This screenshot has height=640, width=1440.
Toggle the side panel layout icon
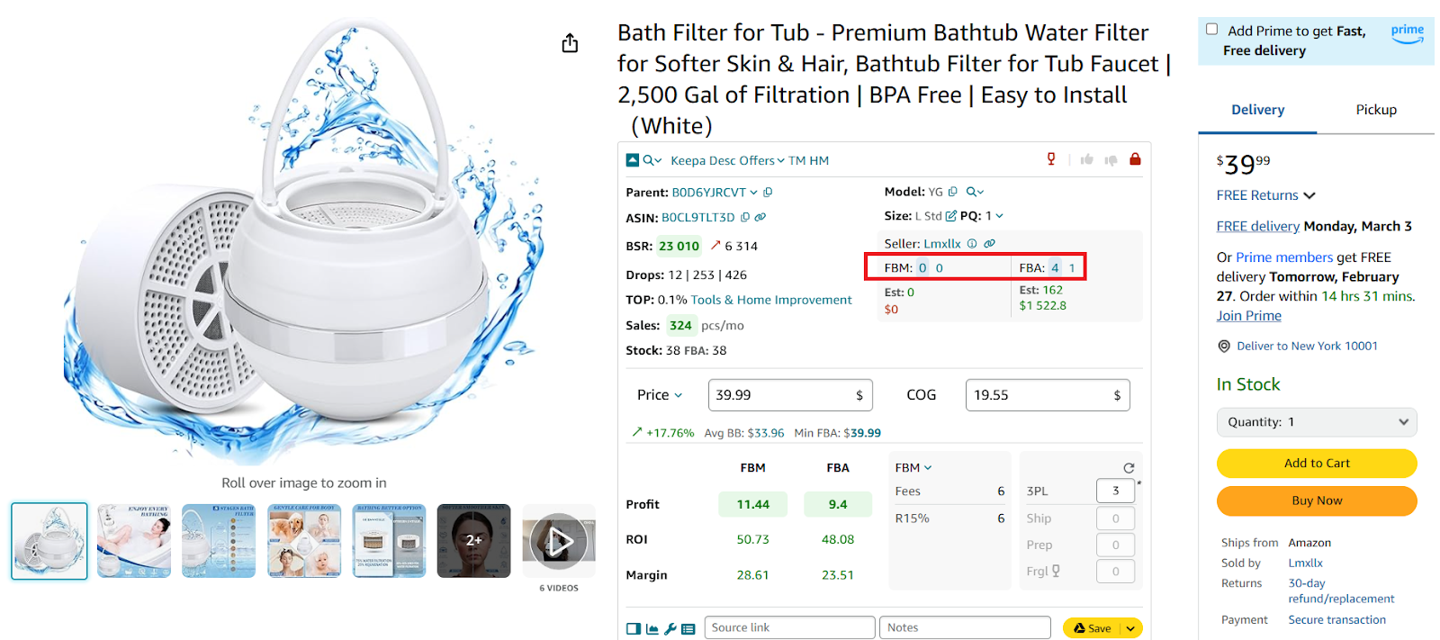pos(634,629)
